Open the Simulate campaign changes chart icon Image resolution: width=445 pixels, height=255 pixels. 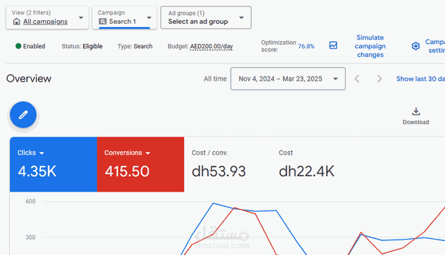coord(333,45)
